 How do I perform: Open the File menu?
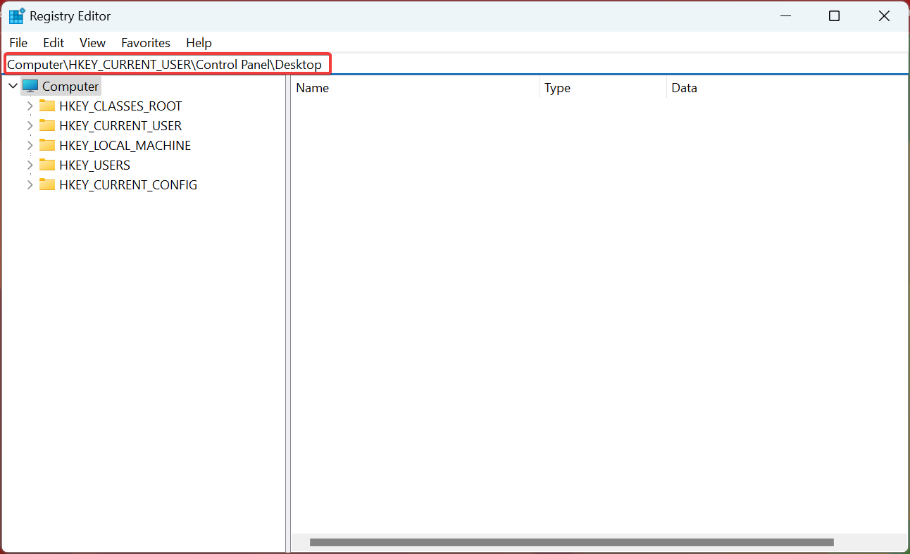pos(18,43)
